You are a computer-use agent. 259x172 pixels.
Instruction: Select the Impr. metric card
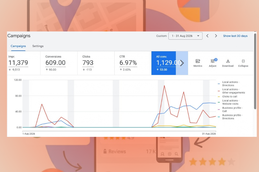(x=24, y=63)
